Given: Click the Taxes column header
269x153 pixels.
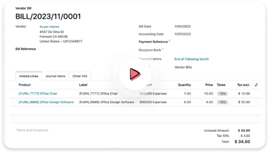Looking at the screenshot, I should click(x=221, y=85).
